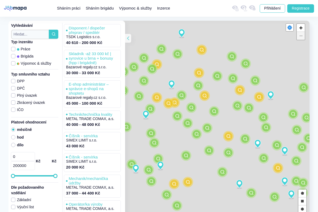Click the Přihlášení button
Screen dimensions: 318x212
pyautogui.click(x=272, y=8)
